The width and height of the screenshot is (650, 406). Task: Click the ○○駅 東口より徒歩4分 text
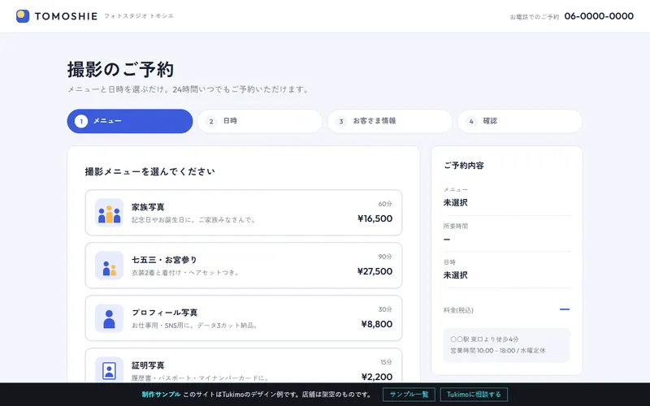(x=484, y=339)
